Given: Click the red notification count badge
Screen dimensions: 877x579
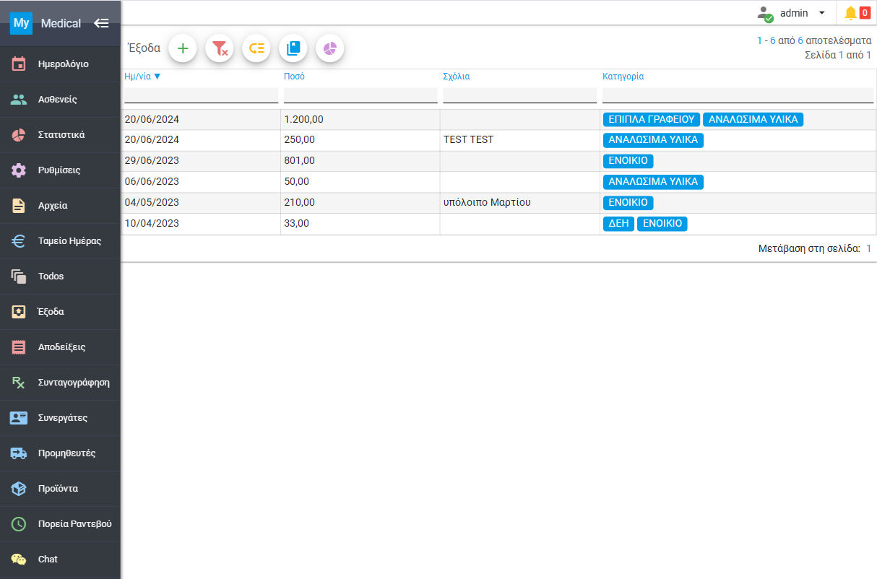Looking at the screenshot, I should [865, 12].
